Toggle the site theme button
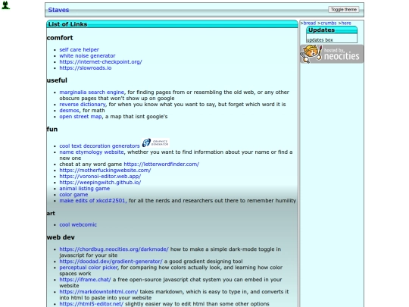 point(344,10)
